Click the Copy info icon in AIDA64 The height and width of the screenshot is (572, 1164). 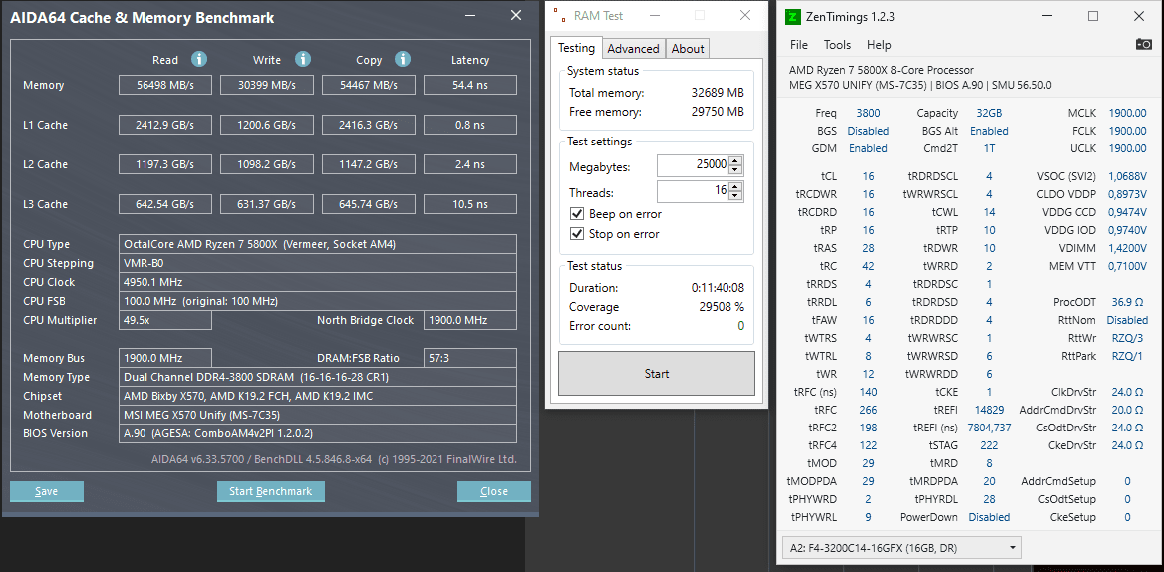pyautogui.click(x=403, y=60)
